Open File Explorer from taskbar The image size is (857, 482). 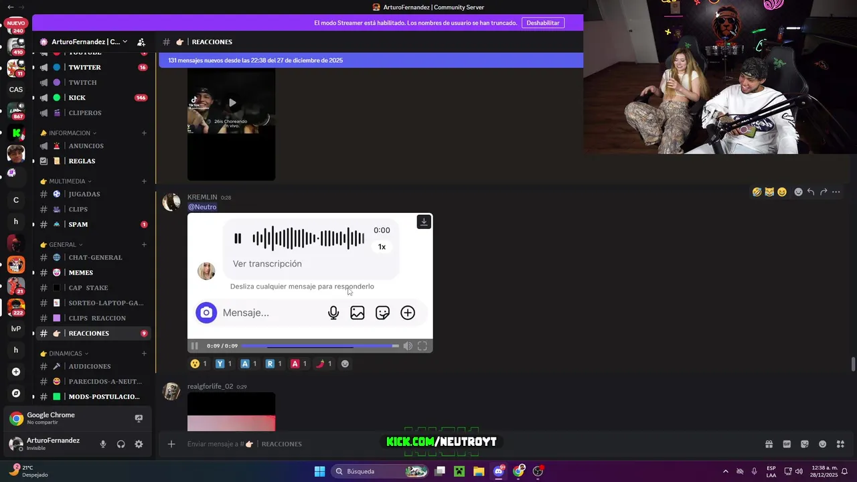pyautogui.click(x=479, y=471)
